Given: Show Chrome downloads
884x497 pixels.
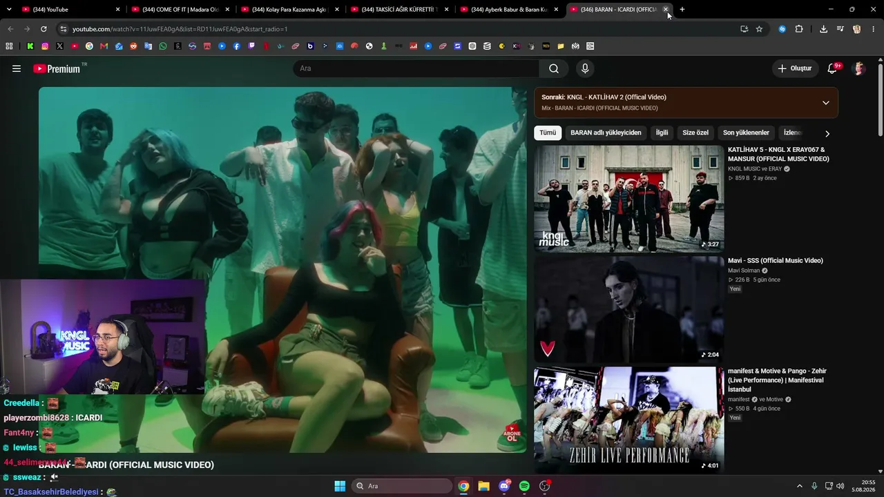Looking at the screenshot, I should (x=823, y=29).
